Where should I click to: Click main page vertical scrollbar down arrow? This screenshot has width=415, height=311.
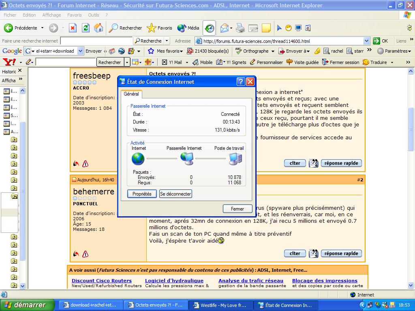411,285
